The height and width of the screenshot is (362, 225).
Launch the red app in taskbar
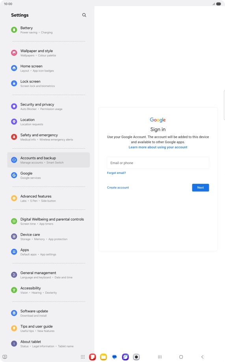92,357
